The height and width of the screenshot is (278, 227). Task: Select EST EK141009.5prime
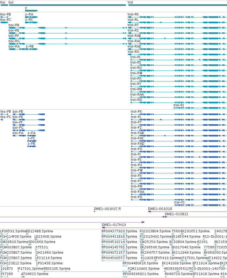(176, 263)
